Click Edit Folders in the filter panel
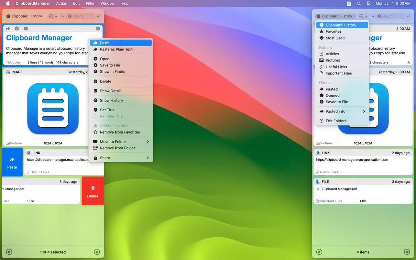This screenshot has width=416, height=260. click(x=337, y=121)
